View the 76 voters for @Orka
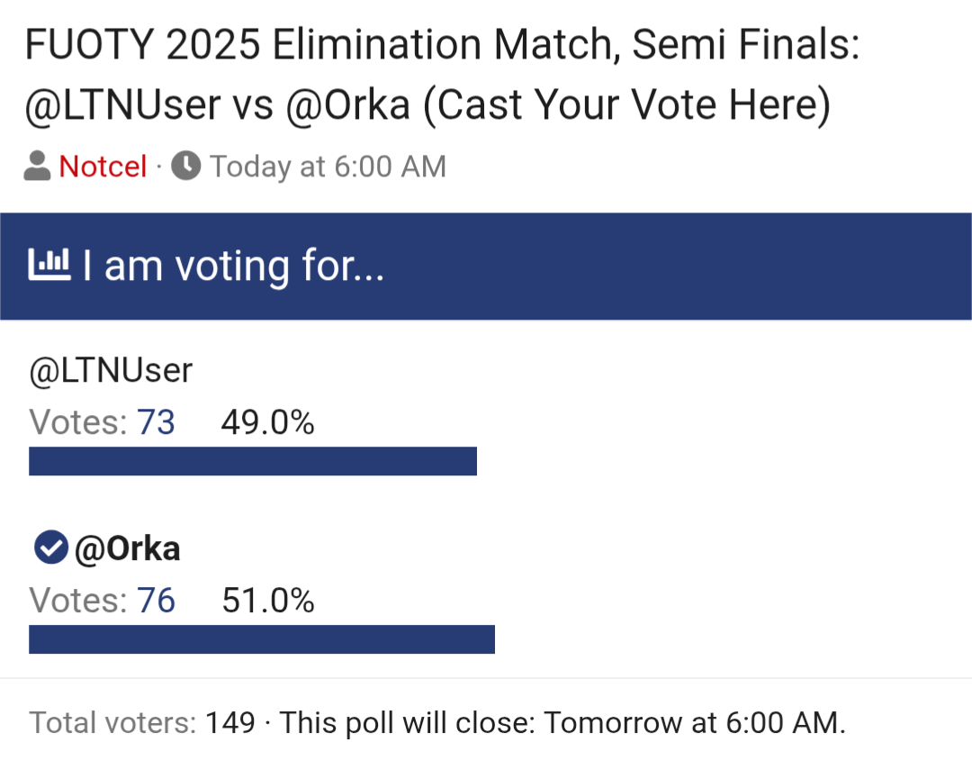Screen dimensions: 972x760 (156, 601)
